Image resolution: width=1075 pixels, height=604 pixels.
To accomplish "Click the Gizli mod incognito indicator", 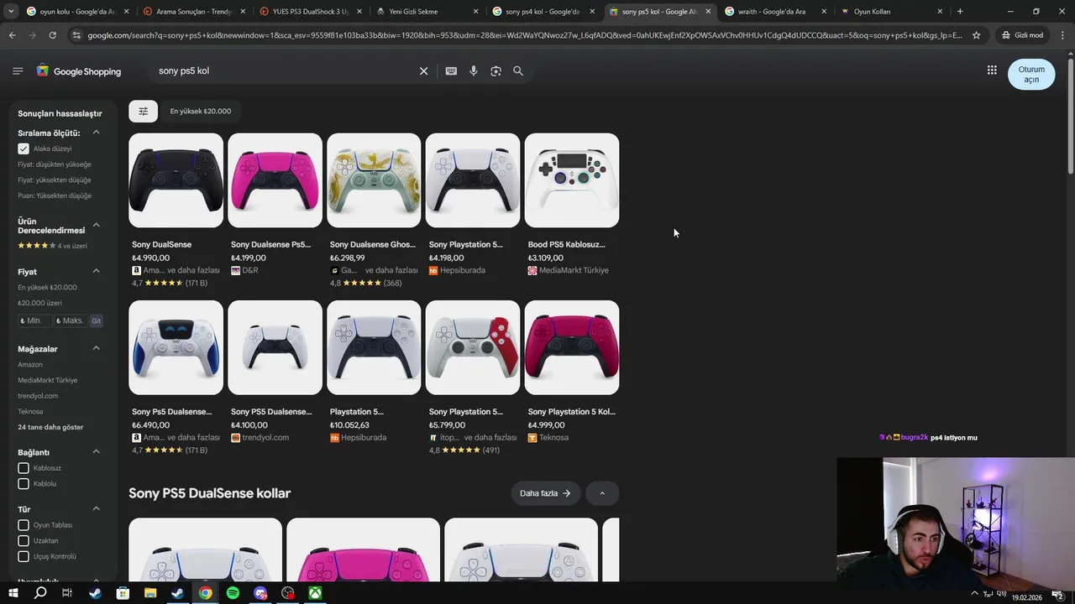I will click(1022, 35).
